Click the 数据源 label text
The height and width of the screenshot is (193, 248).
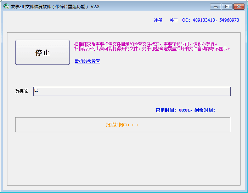click(21, 91)
